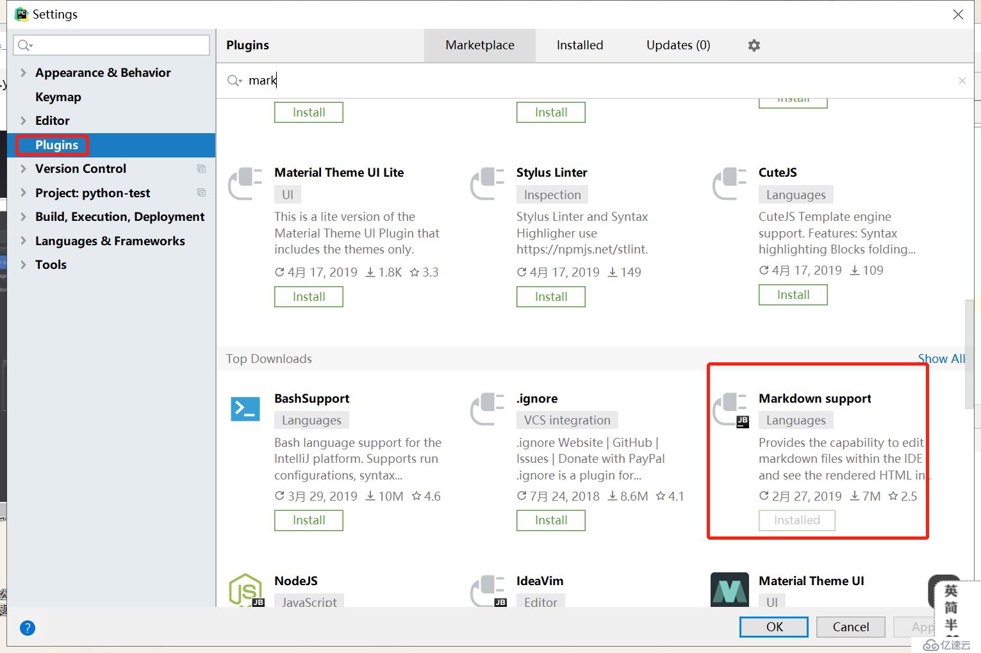Select Keymap in settings tree

(x=58, y=97)
